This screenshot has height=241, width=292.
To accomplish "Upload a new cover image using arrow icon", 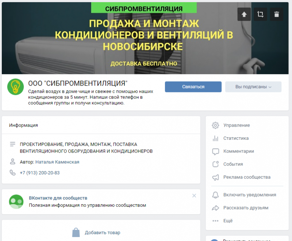I will point(244,14).
